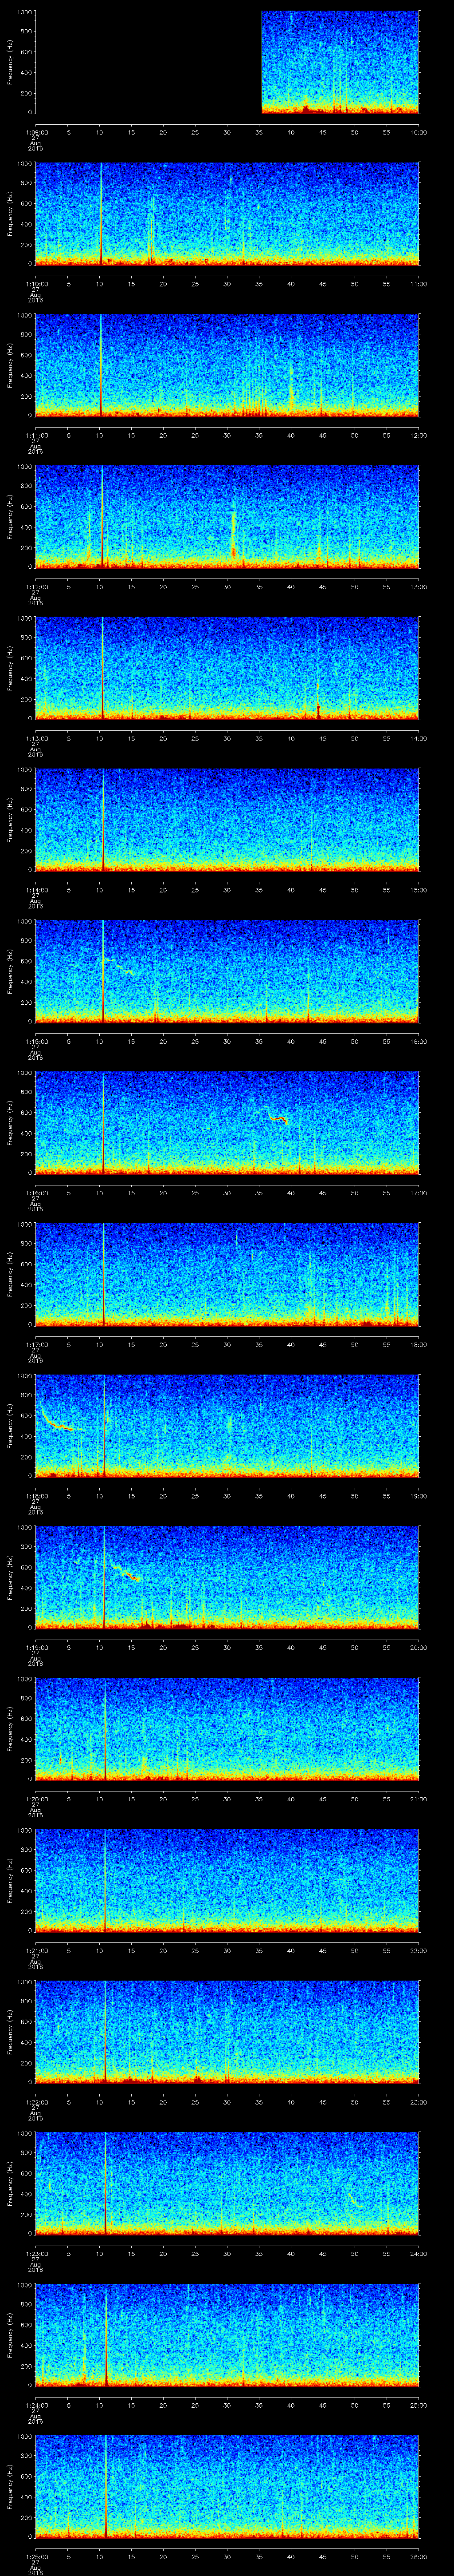Screen dimensions: 454x2576
Task: Select the "1:22:00" time axis label
Action: pos(36,2102)
